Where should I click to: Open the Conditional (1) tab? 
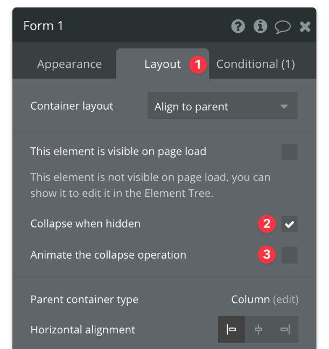point(255,64)
